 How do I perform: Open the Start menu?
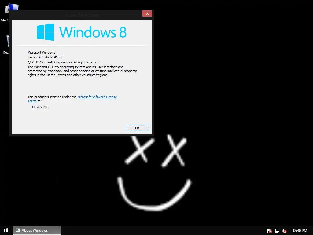[x=6, y=230]
